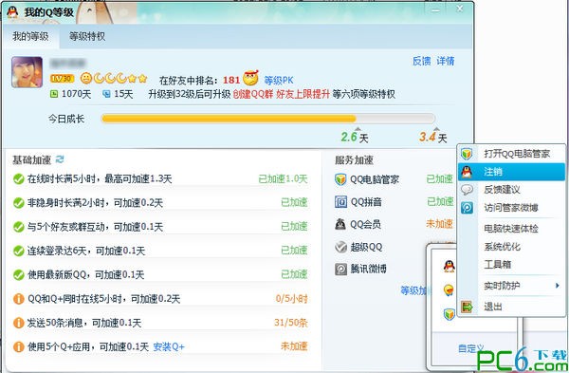Image resolution: width=569 pixels, height=373 pixels.
Task: Click the LV30 level badge
Action: [62, 79]
